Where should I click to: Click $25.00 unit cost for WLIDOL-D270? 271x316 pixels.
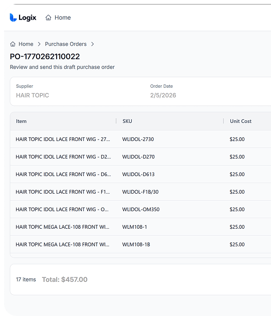237,157
